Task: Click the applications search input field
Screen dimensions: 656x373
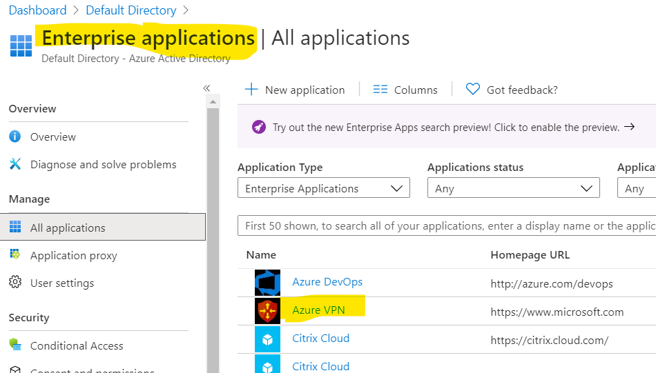Action: [x=446, y=225]
